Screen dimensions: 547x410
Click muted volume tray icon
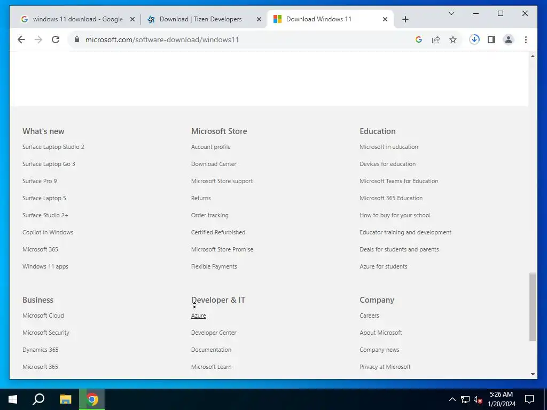pos(478,399)
